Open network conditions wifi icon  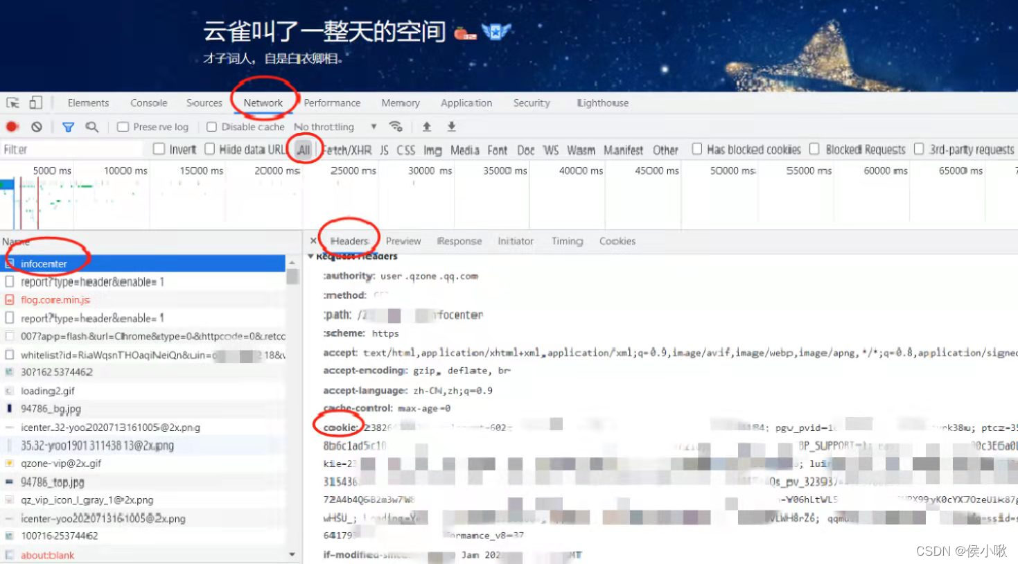pos(396,127)
